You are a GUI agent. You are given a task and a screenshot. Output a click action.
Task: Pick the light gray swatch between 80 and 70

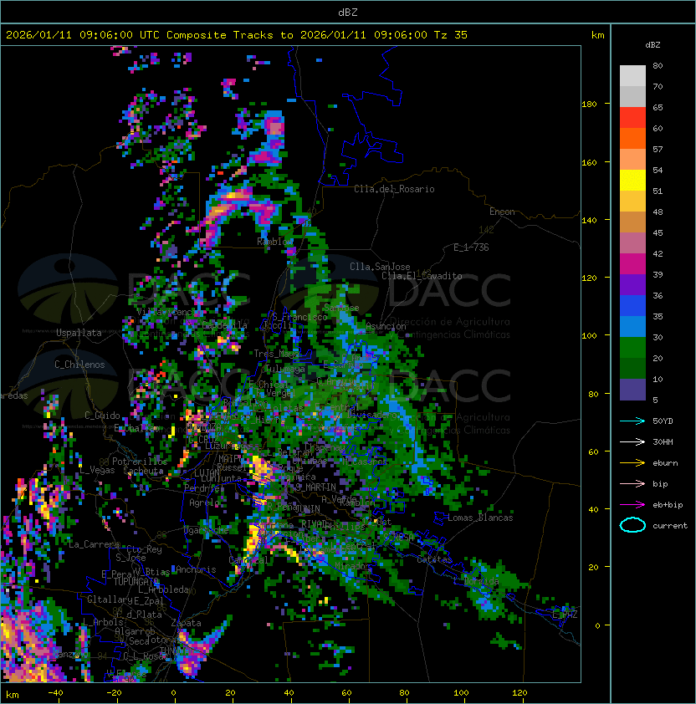(x=632, y=76)
